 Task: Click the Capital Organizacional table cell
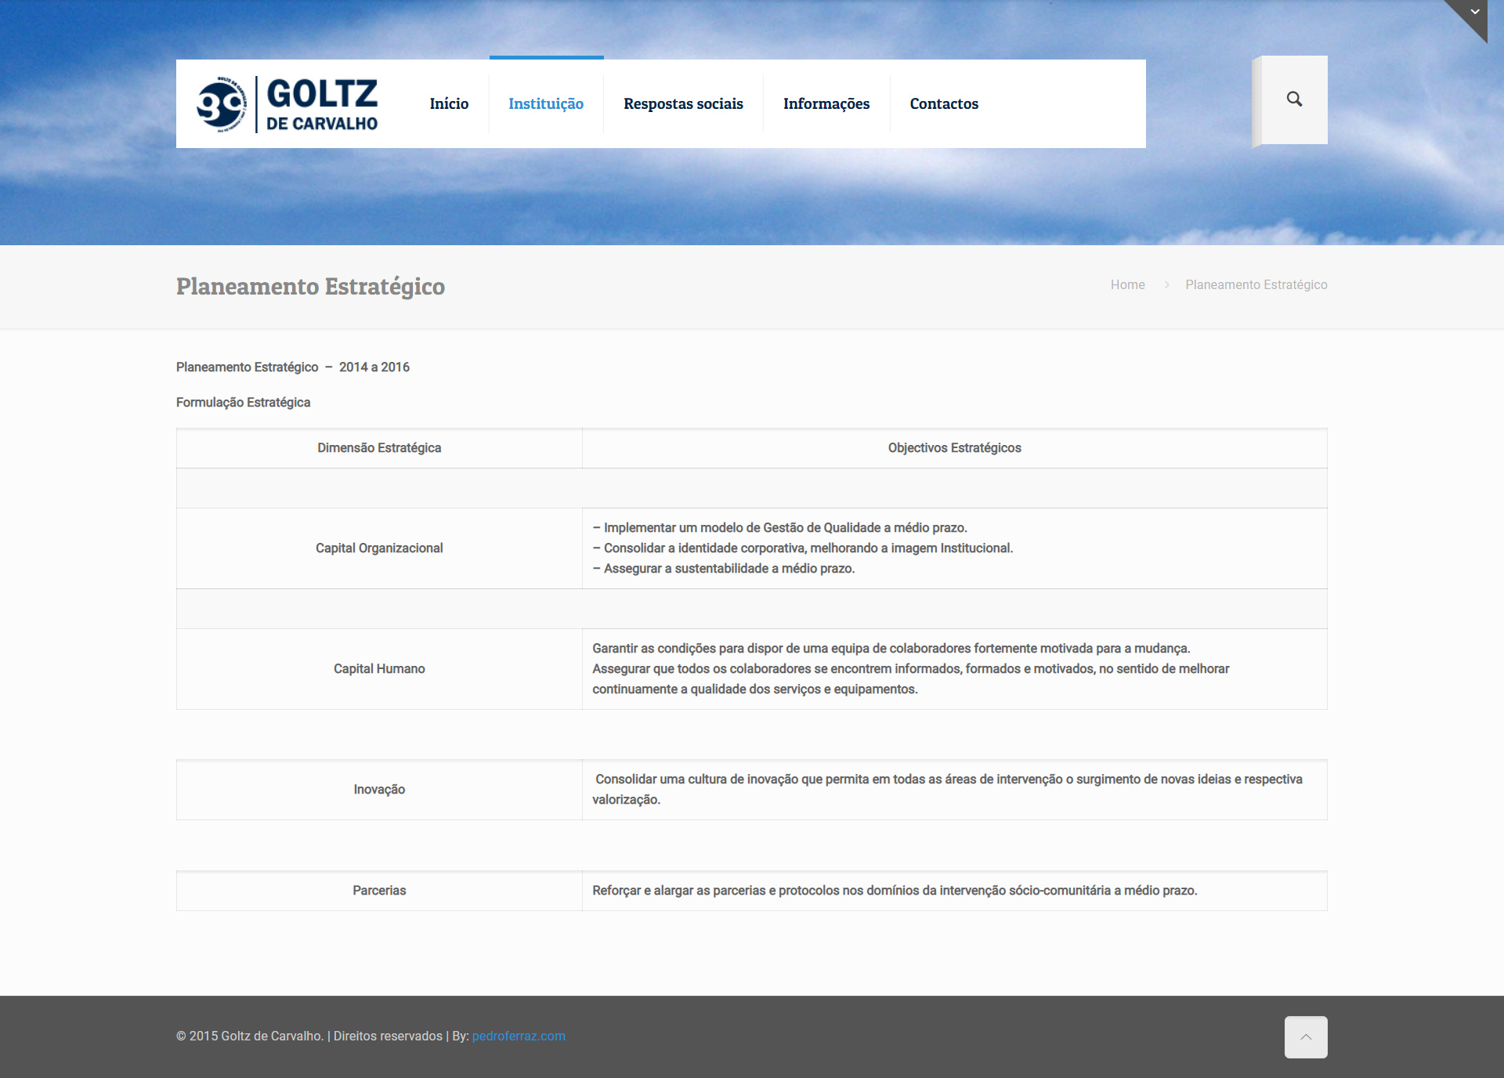379,548
